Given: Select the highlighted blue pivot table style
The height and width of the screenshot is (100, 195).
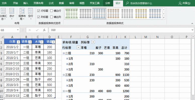Looking at the screenshot, I should tap(99, 13).
